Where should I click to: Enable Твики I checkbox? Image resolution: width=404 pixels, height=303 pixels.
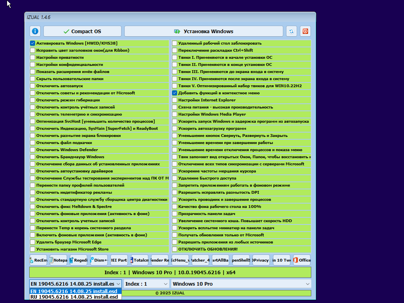(x=175, y=58)
